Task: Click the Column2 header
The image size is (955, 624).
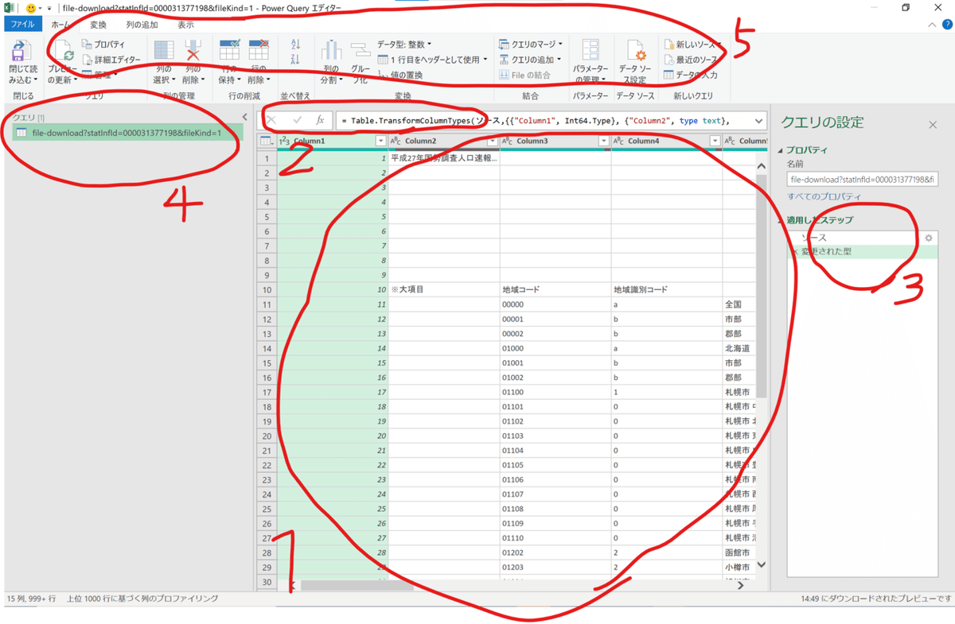Action: pos(444,141)
